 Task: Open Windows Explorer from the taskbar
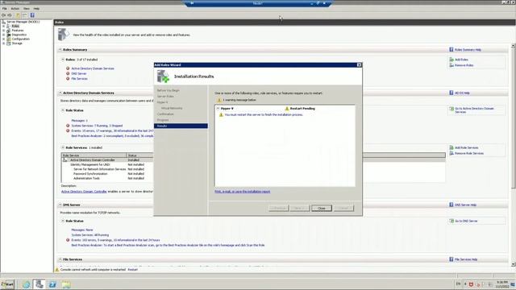(66, 284)
